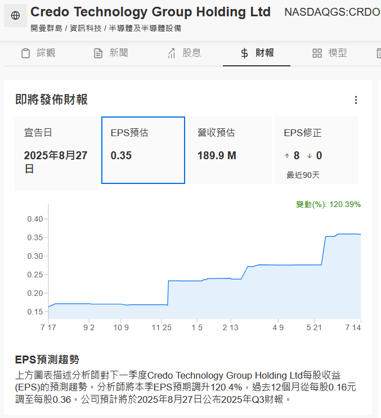This screenshot has width=381, height=418.
Task: Click the globe icon beside company name
Action: point(15,15)
